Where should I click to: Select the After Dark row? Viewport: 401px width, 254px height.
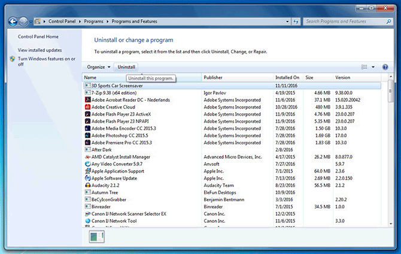[x=232, y=150]
